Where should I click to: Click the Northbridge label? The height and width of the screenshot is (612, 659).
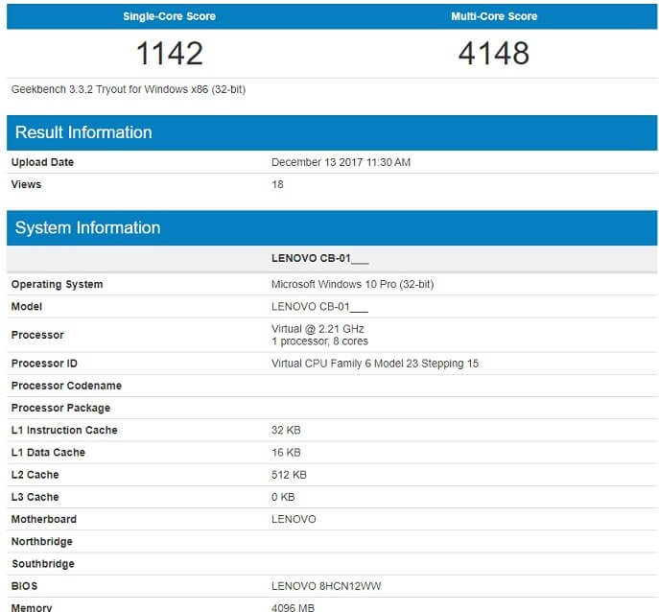(x=42, y=542)
